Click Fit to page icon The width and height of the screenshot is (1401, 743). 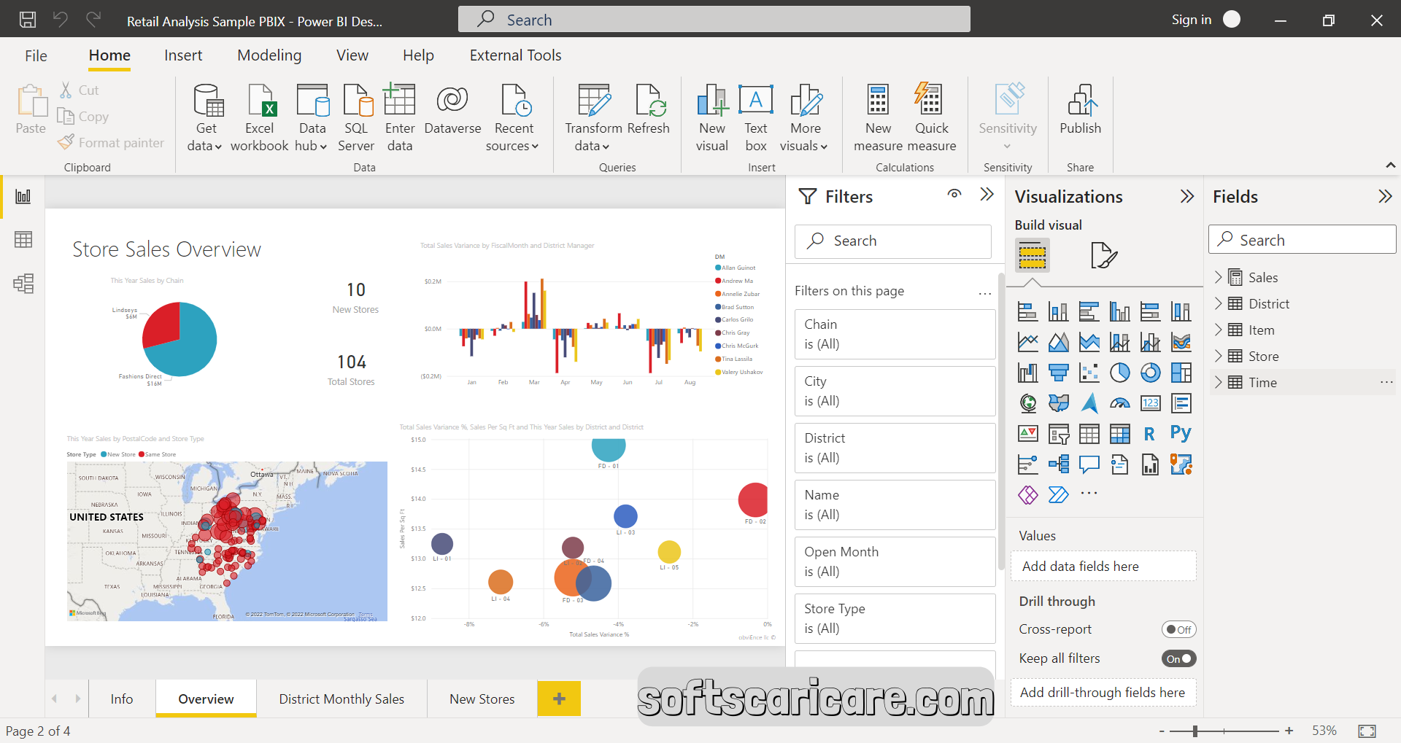click(1367, 731)
